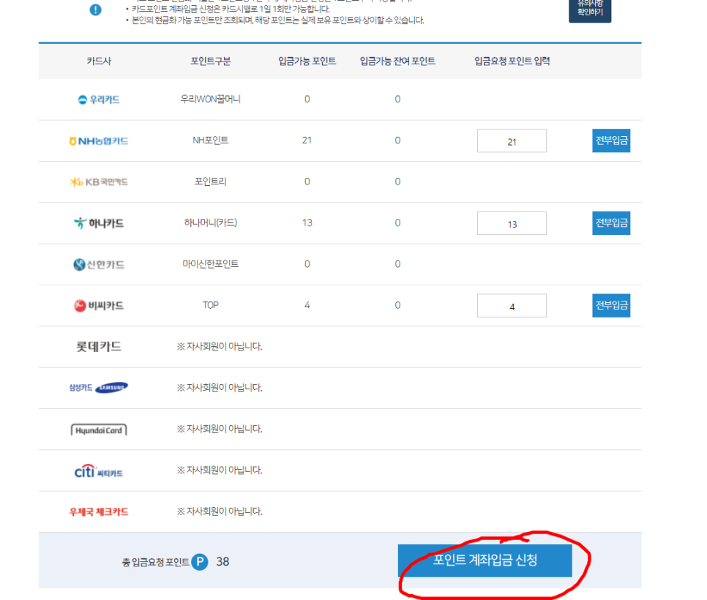Click the 입금가능 포인트 value 21 for NH
The height and width of the screenshot is (600, 707).
(x=307, y=140)
